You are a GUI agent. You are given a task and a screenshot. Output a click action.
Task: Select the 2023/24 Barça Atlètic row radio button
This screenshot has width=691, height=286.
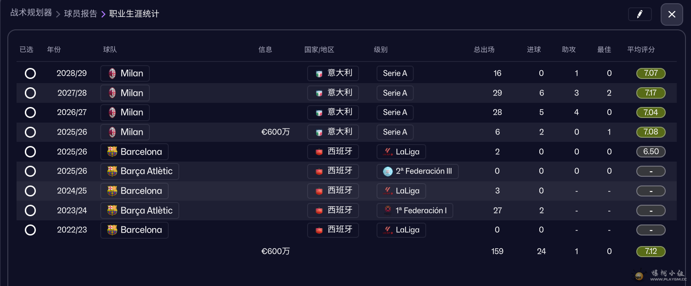click(30, 211)
